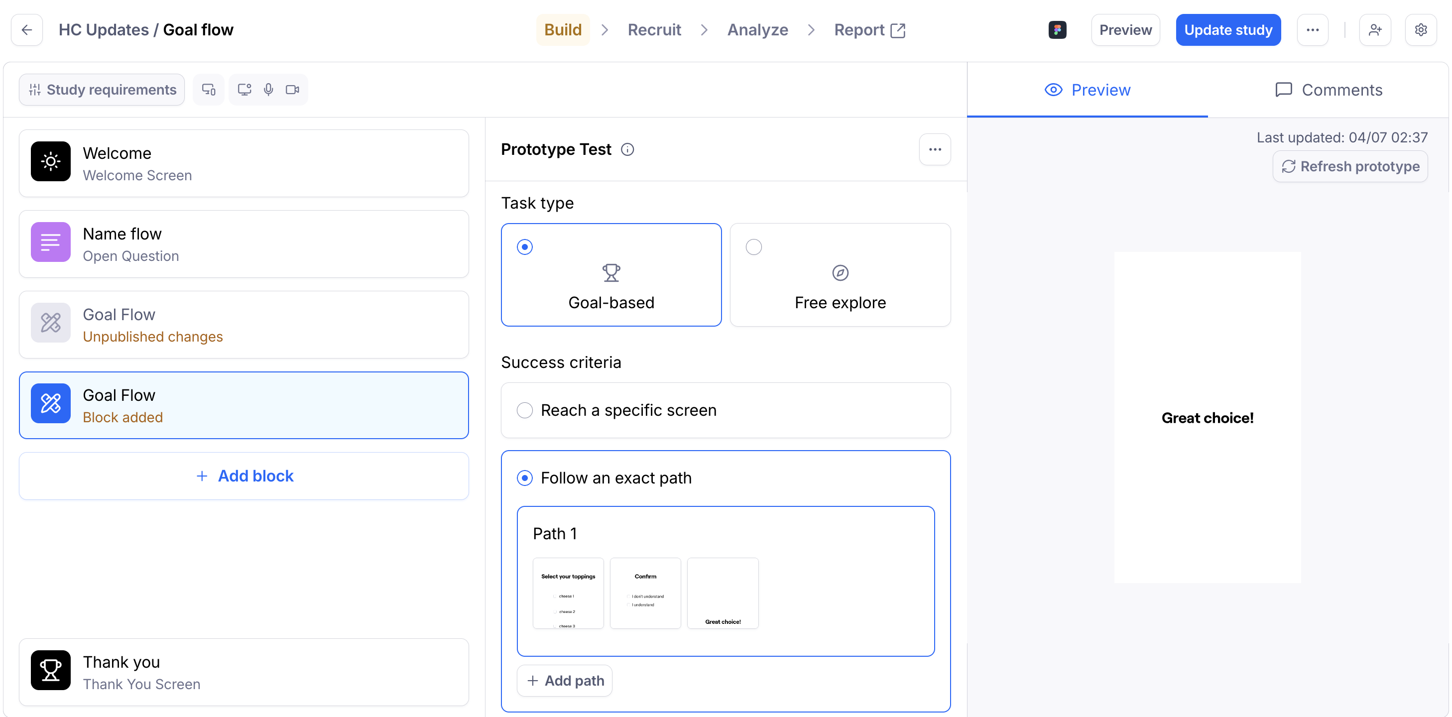Switch to the Recruit step
1452x717 pixels.
[x=654, y=30]
